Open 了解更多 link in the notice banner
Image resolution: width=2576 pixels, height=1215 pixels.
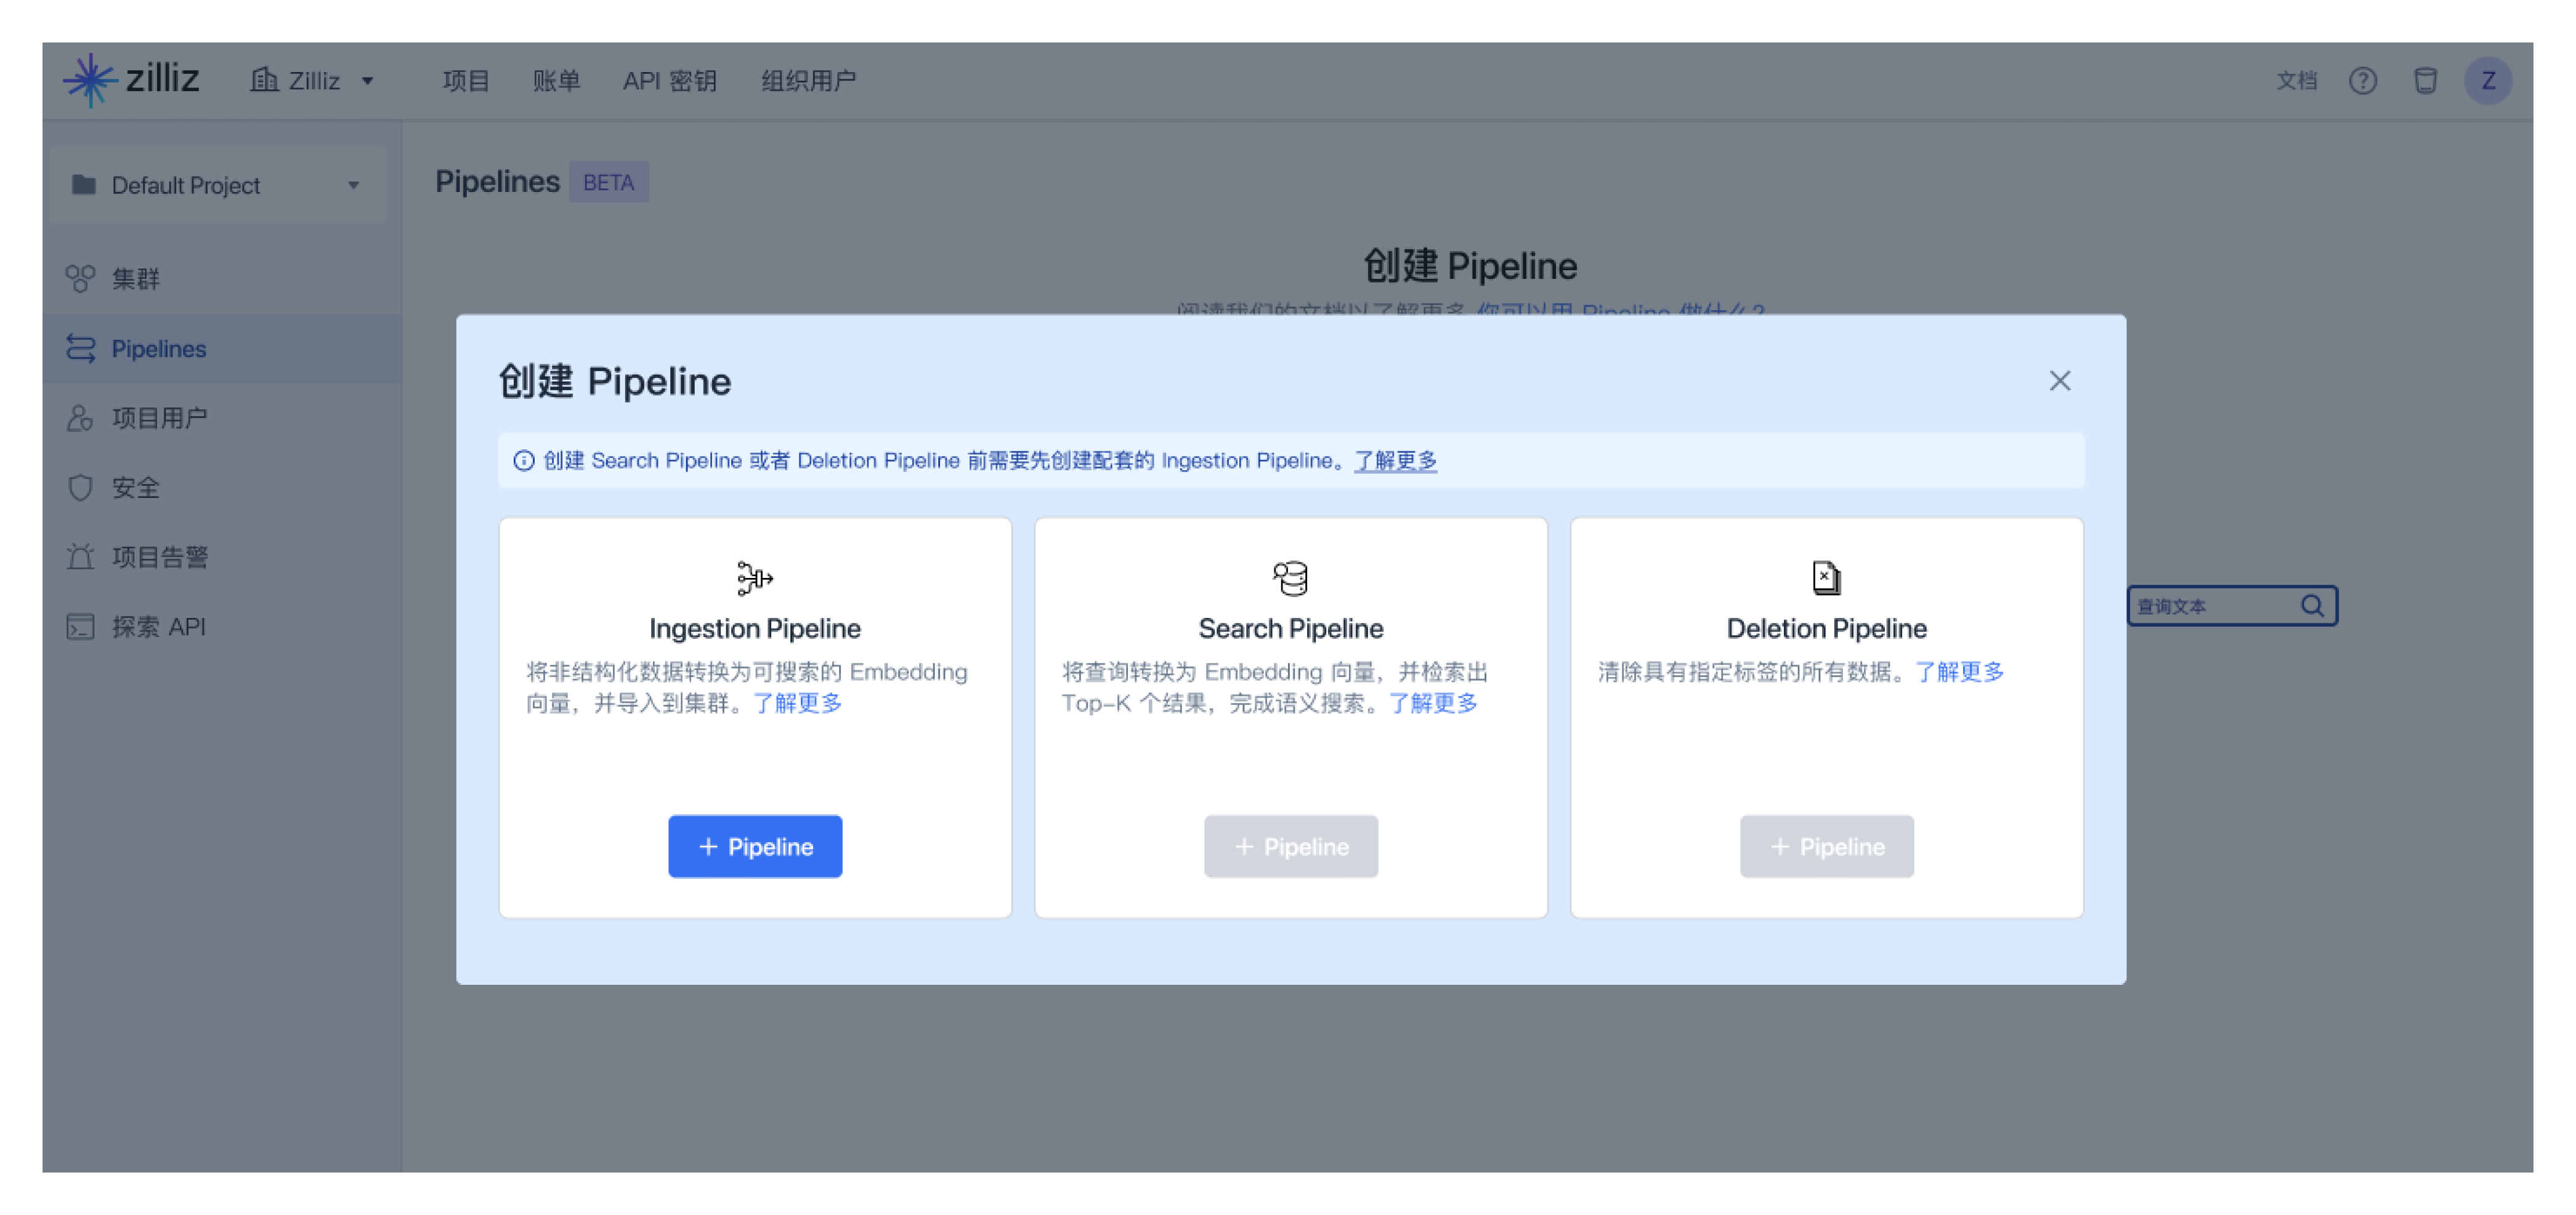(x=1395, y=460)
